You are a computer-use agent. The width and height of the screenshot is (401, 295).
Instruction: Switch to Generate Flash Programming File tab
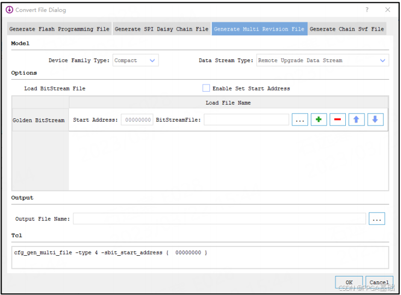(x=60, y=29)
